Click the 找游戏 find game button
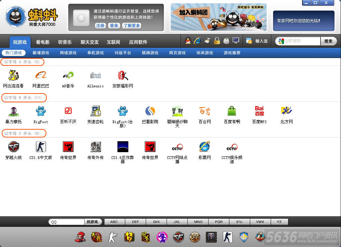The height and width of the screenshot is (247, 341). [x=93, y=222]
